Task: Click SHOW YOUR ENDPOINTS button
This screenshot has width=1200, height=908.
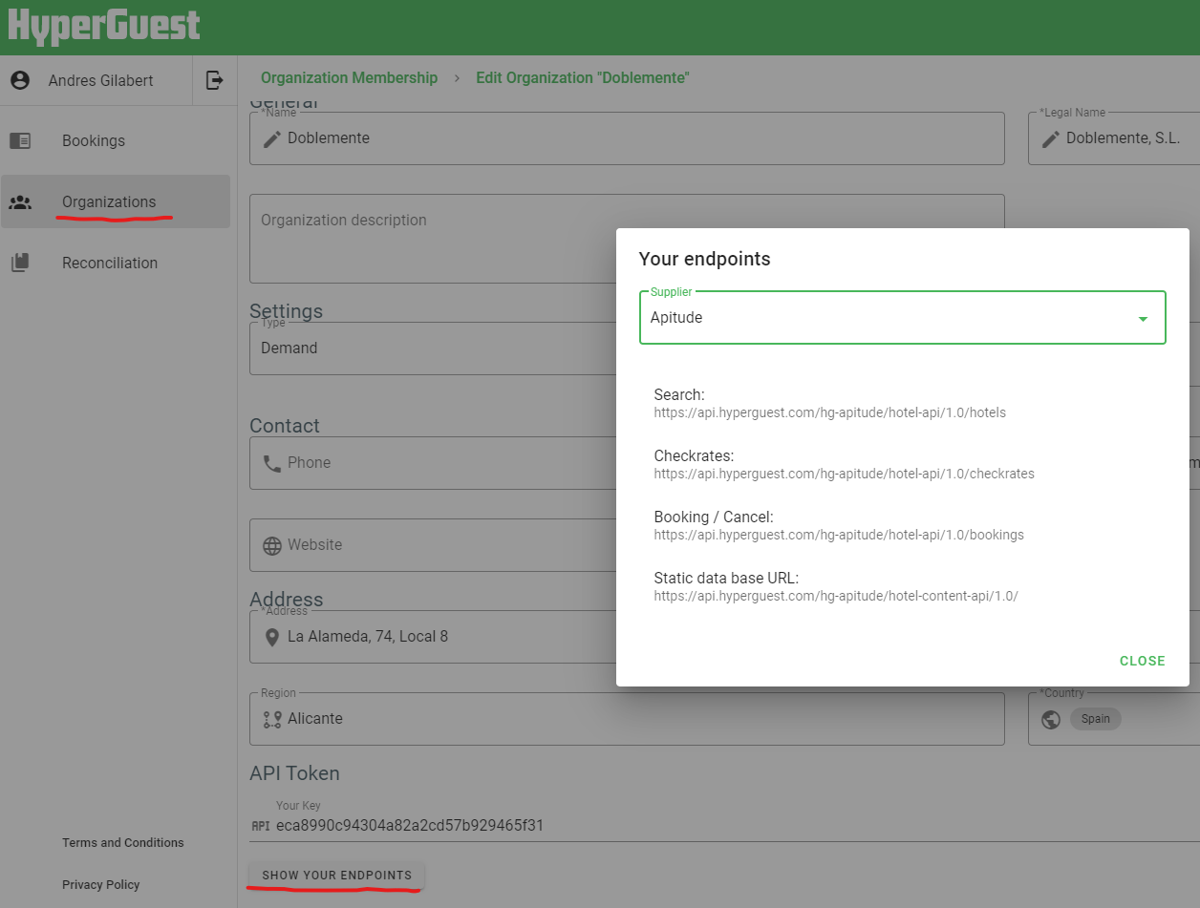Action: pyautogui.click(x=336, y=875)
